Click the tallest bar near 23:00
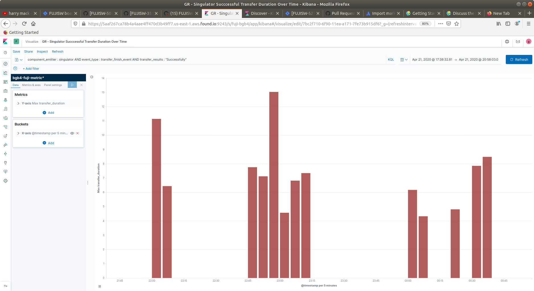534x291 pixels. [274, 185]
